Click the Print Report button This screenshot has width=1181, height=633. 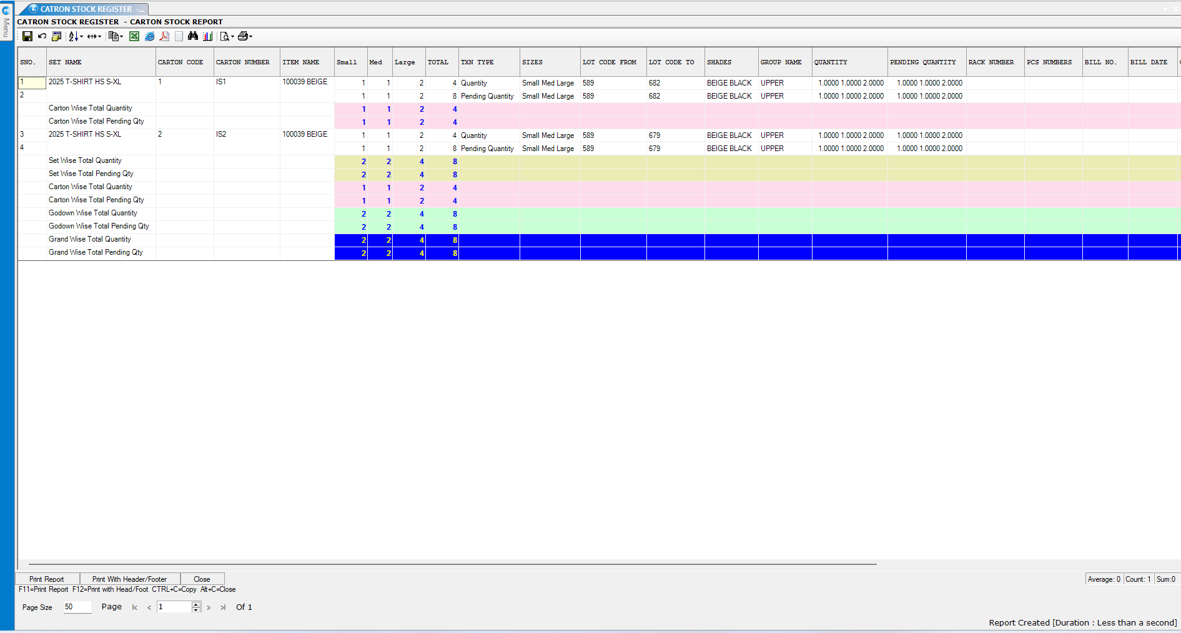click(47, 579)
